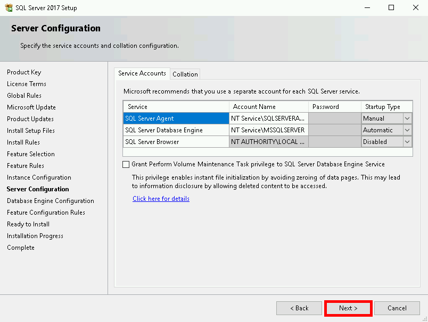Select the SQL Server Browser service row
The image size is (428, 322).
click(176, 142)
